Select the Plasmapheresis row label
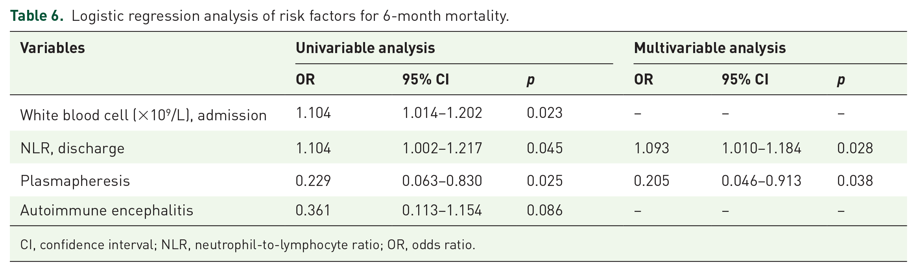 click(x=75, y=181)
